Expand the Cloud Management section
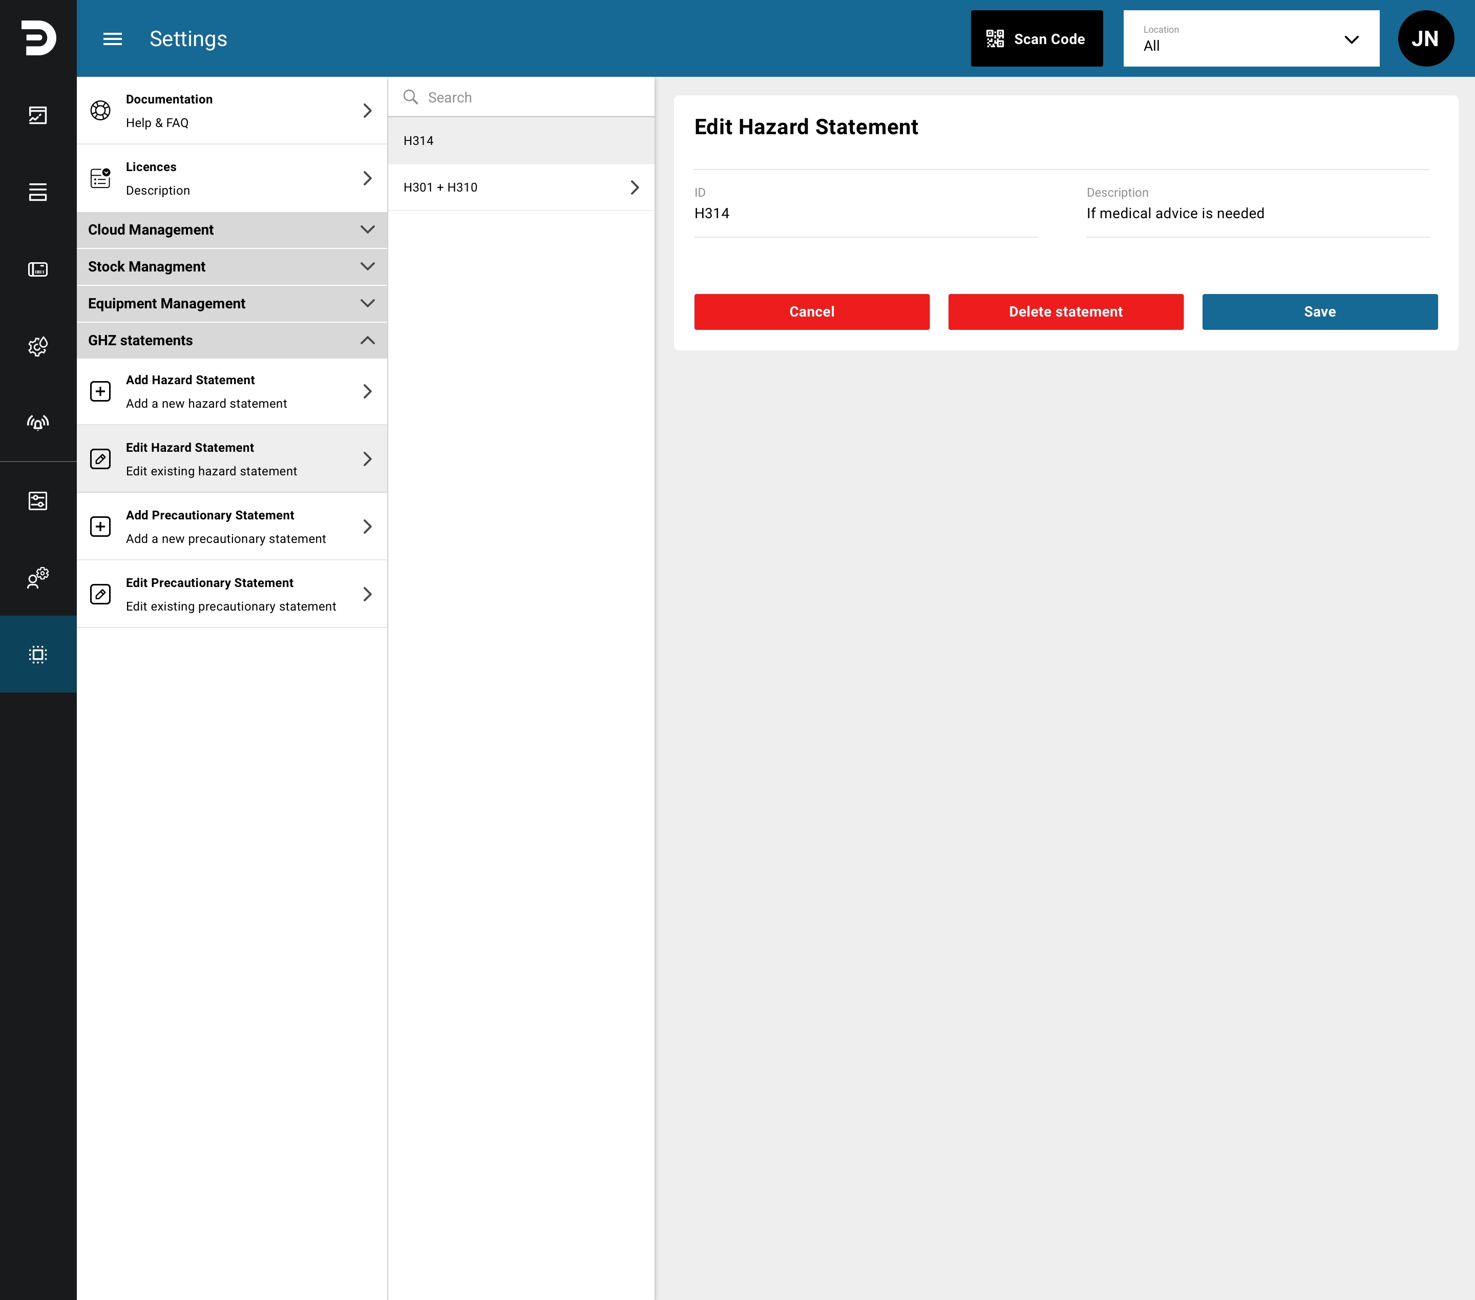Image resolution: width=1475 pixels, height=1300 pixels. 233,229
